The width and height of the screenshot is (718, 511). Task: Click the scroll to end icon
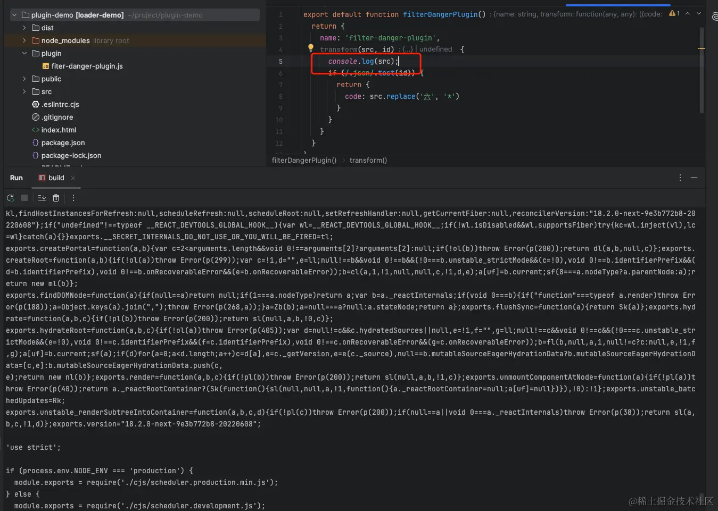pos(42,198)
